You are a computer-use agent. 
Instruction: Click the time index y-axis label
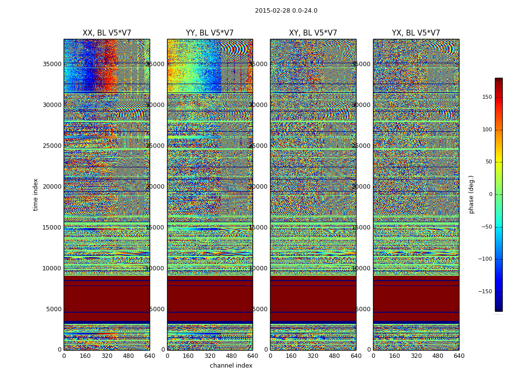(35, 194)
